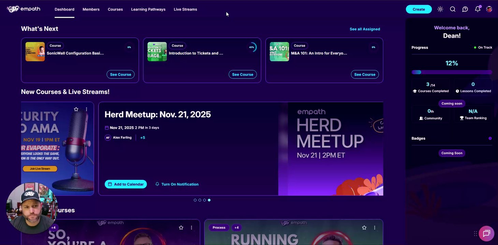Click the AF avatar of Alex Farling

[x=108, y=137]
